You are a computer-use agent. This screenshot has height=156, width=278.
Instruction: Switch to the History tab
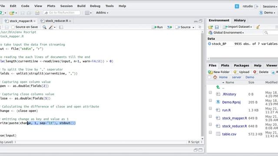(x=240, y=20)
